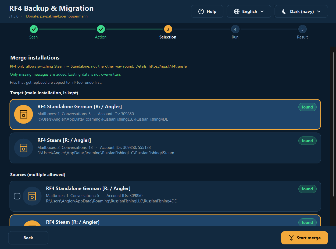Click the target path ending RussianFishing4DE
This screenshot has height=249, width=336.
click(103, 119)
